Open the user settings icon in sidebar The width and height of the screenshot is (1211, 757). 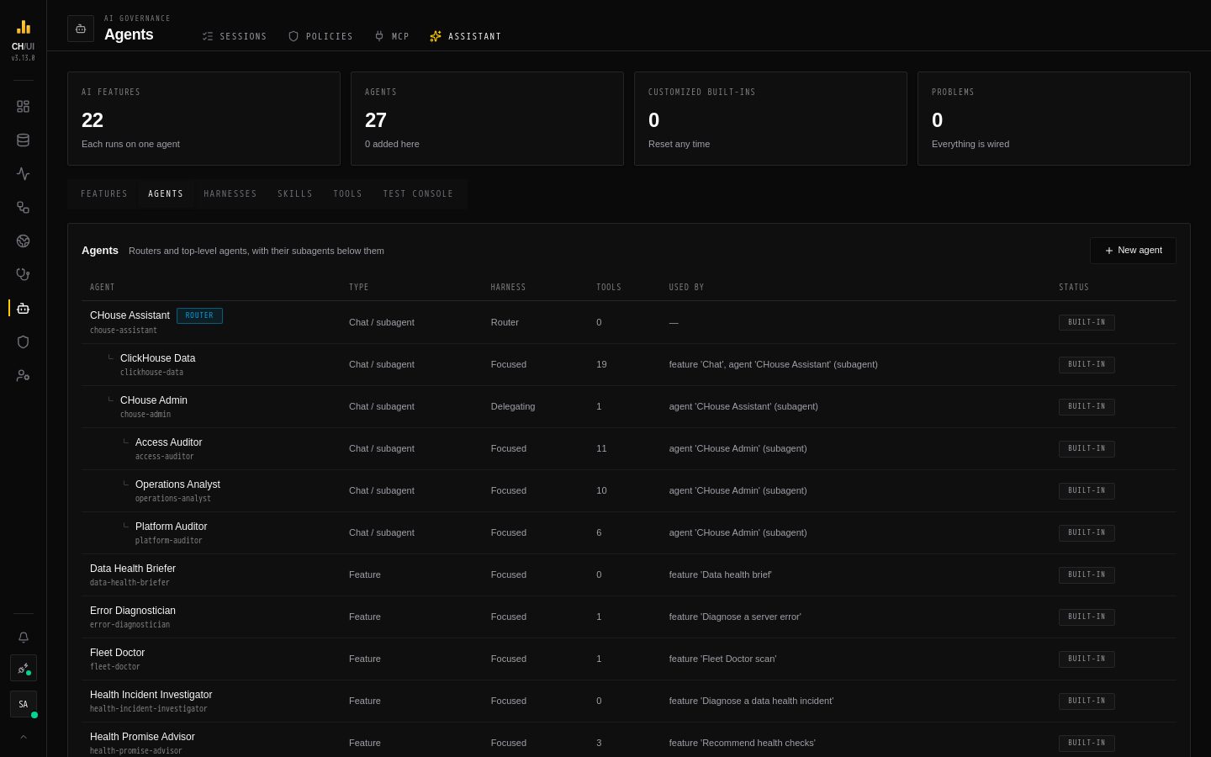[23, 376]
